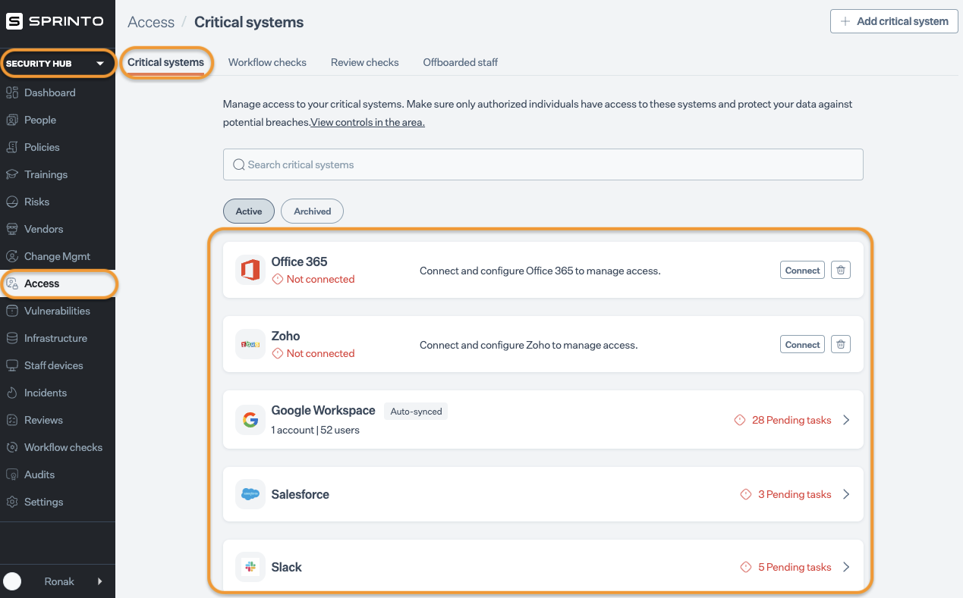The width and height of the screenshot is (963, 598).
Task: Click the Vulnerabilities sidebar icon
Action: pos(11,311)
